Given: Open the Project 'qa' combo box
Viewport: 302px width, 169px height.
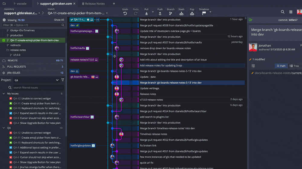Looking at the screenshot, I should (36, 80).
